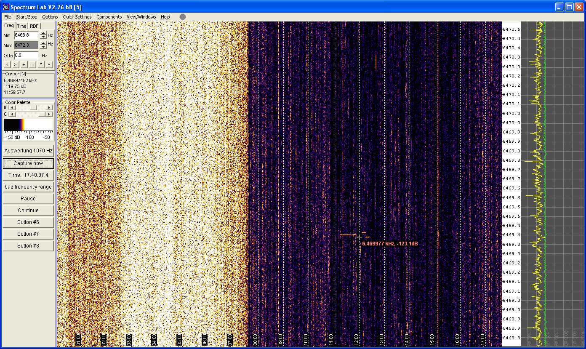Increase Min frequency with the up stepper arrow
The width and height of the screenshot is (586, 349).
(43, 33)
